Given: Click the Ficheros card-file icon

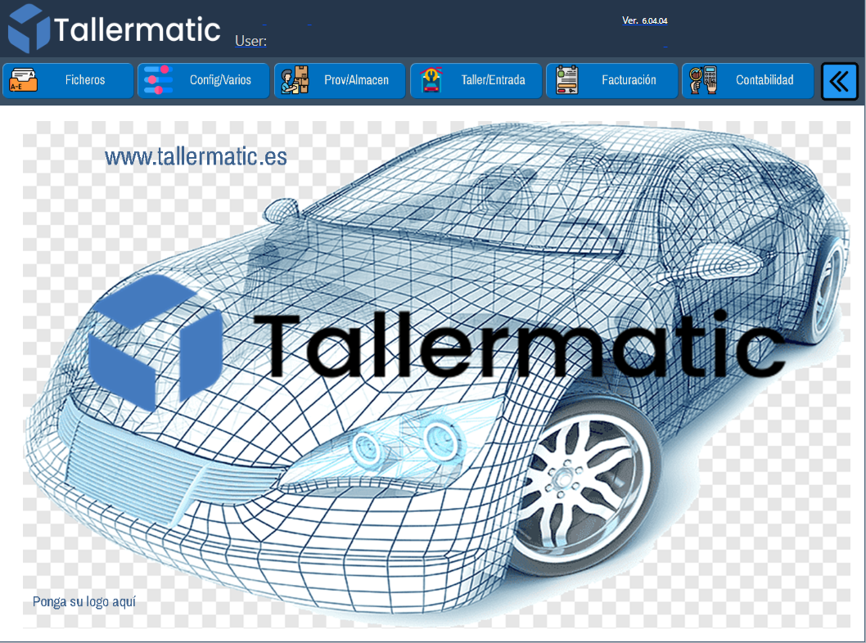Looking at the screenshot, I should [x=23, y=80].
